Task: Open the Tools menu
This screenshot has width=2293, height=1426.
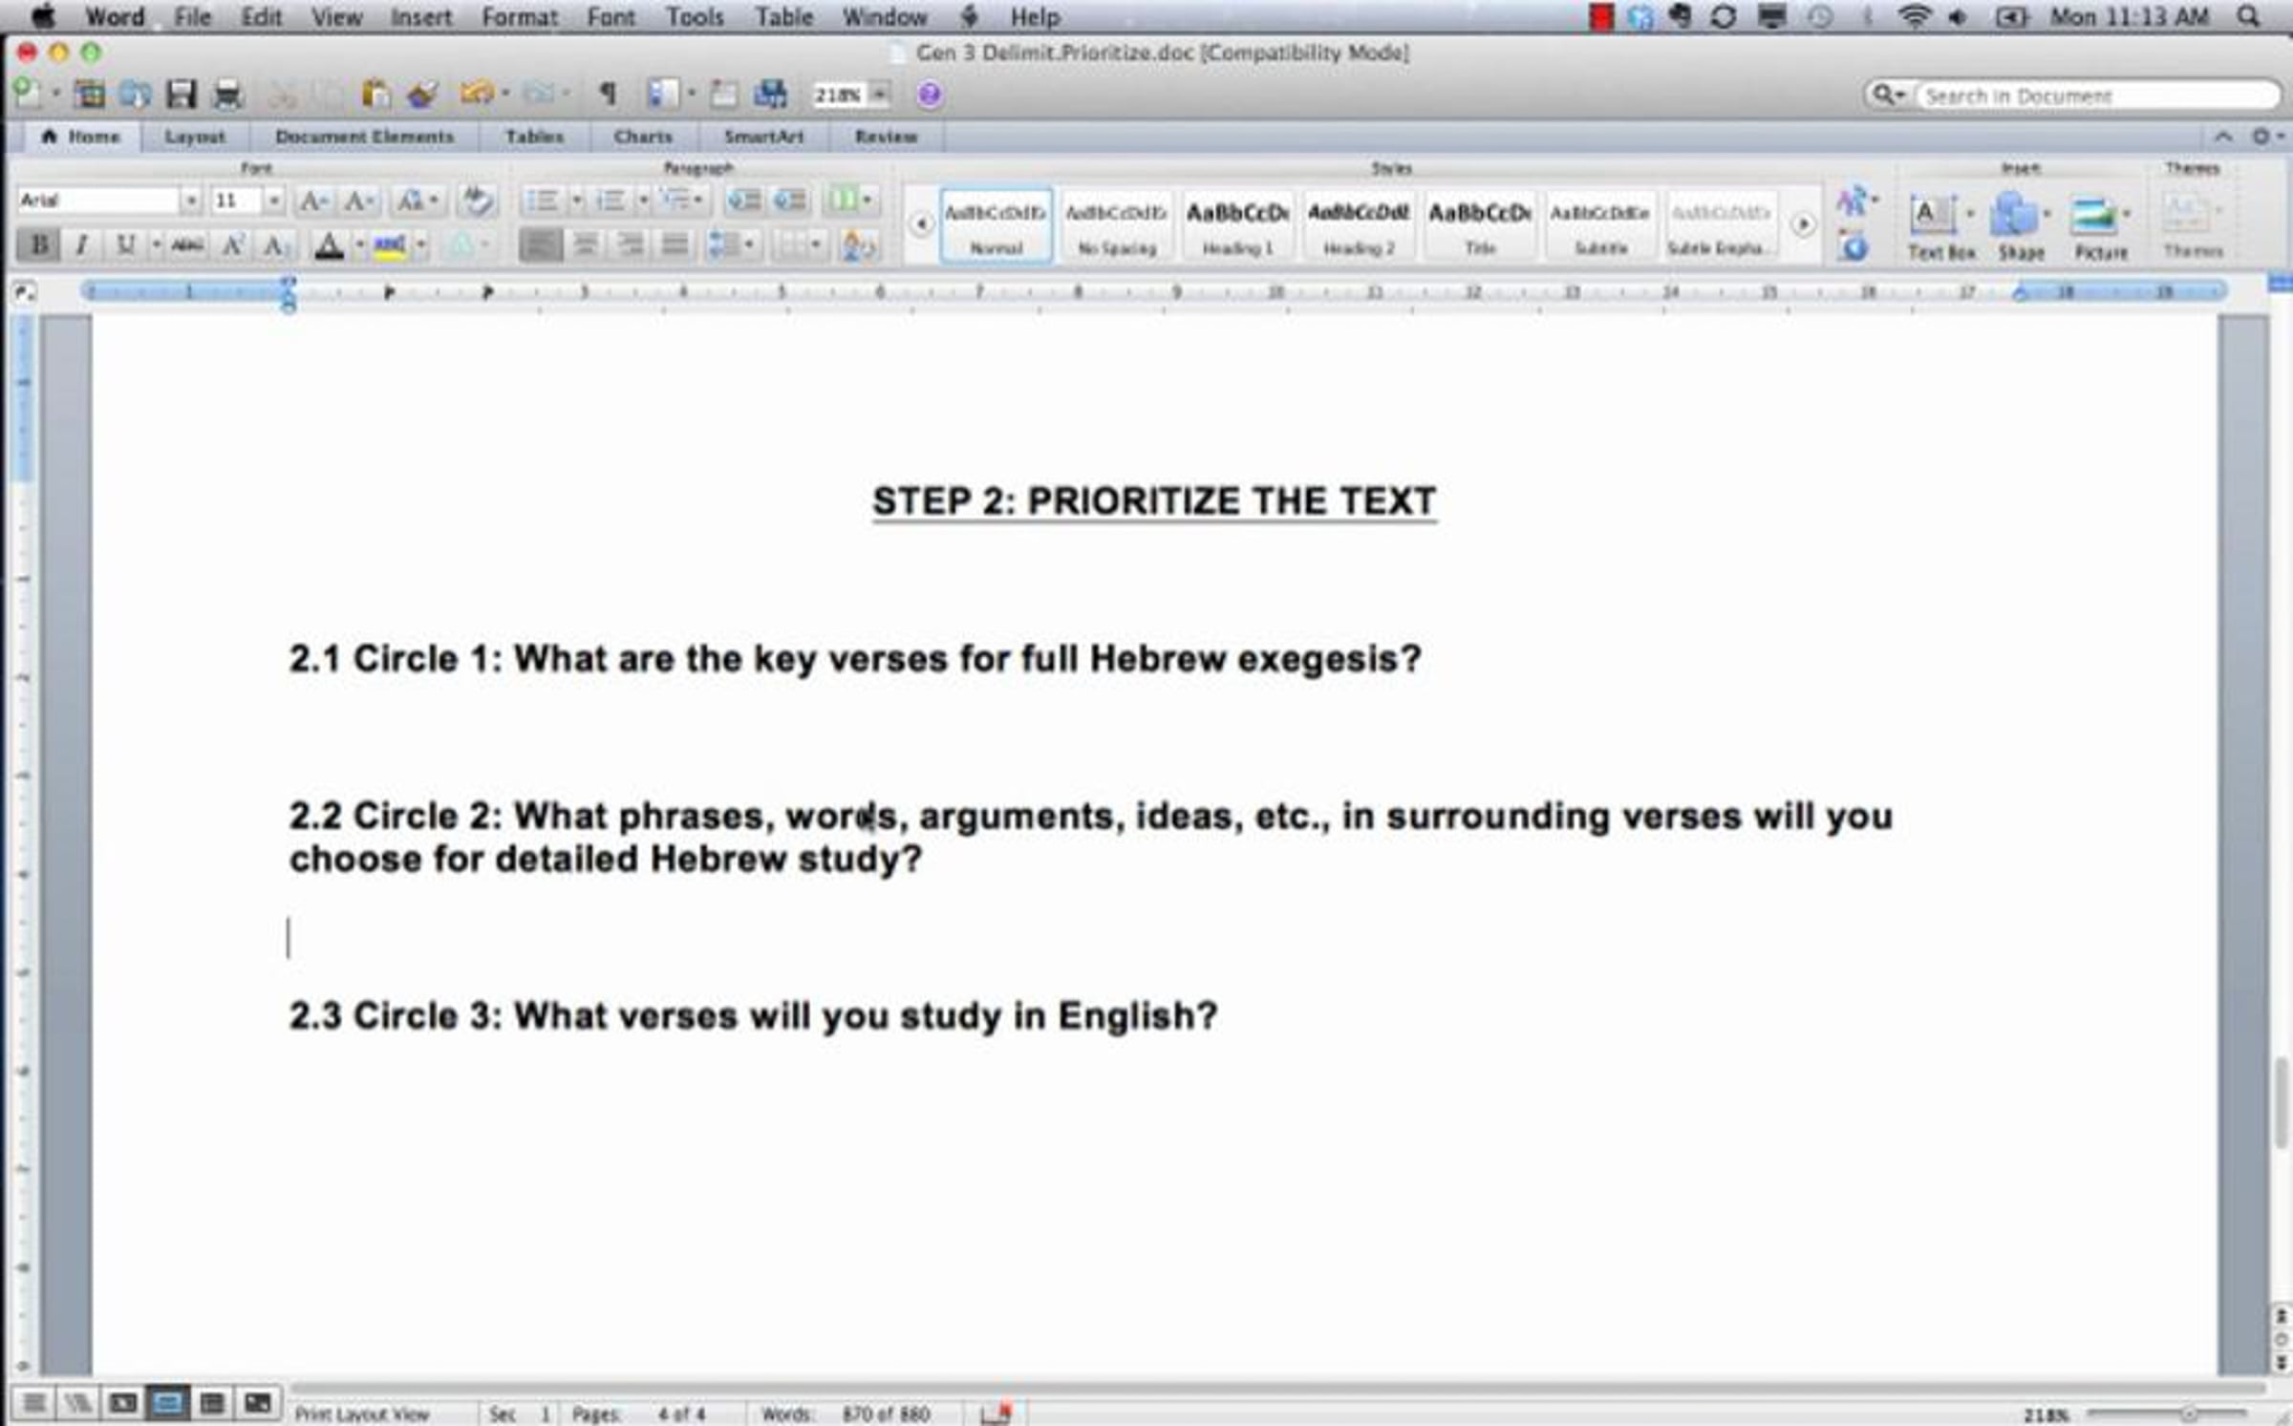Action: point(695,16)
